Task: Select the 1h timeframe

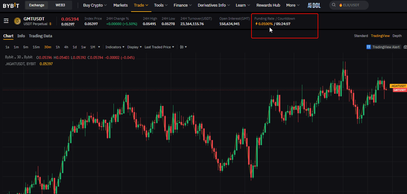Action: pos(58,47)
